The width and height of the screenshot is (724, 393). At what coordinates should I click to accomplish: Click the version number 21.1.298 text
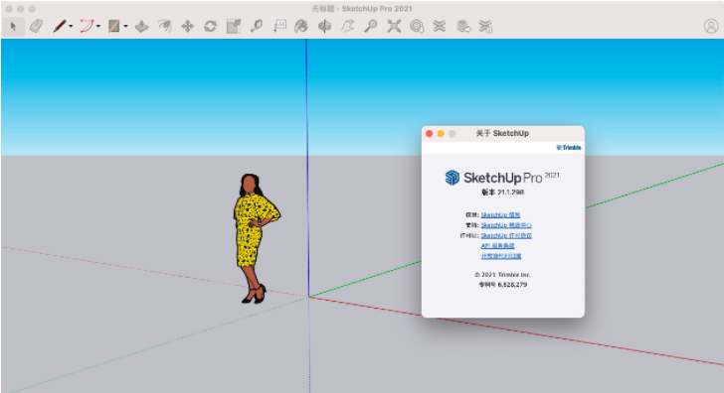[x=511, y=193]
